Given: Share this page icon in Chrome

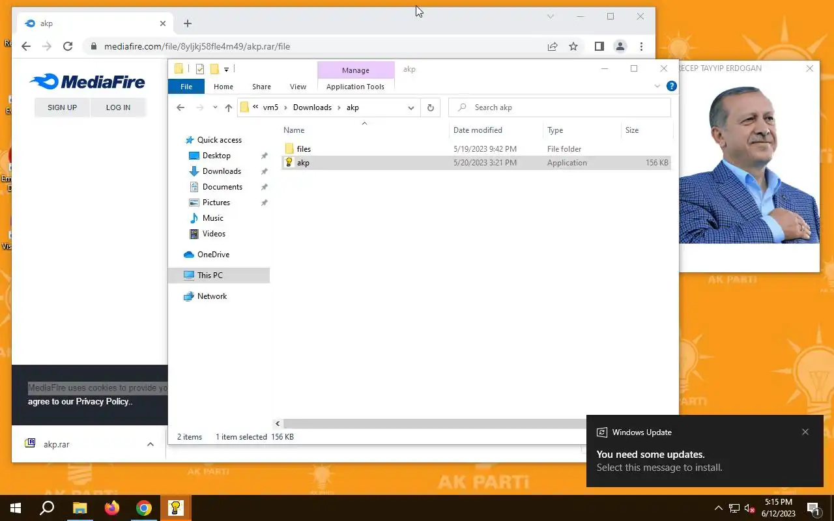Looking at the screenshot, I should click(x=553, y=46).
